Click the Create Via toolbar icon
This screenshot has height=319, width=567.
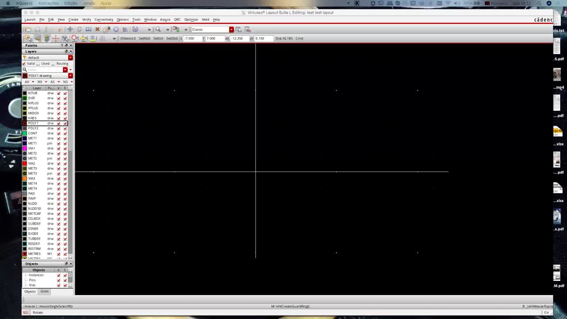point(176,29)
